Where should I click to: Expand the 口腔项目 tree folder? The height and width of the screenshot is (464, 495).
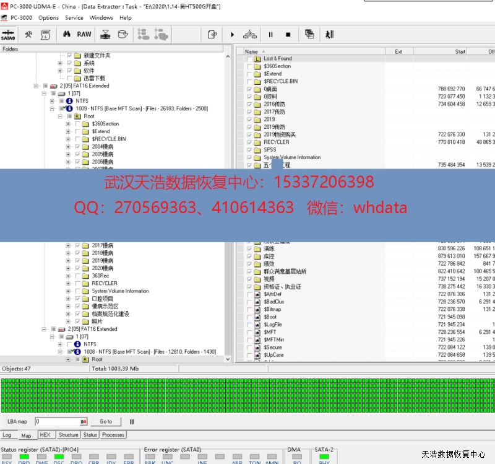tap(68, 299)
